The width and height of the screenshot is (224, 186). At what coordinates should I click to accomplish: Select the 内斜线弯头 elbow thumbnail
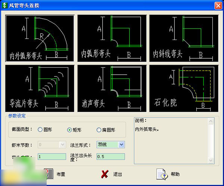pyautogui.click(x=184, y=38)
